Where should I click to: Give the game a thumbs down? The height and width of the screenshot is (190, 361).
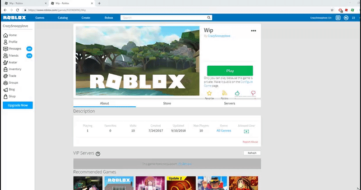pyautogui.click(x=253, y=93)
